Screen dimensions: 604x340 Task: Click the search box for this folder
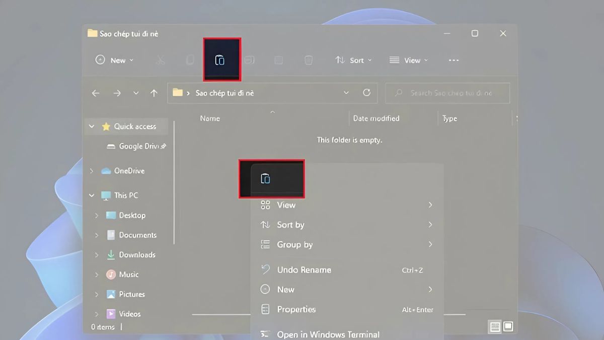coord(447,93)
